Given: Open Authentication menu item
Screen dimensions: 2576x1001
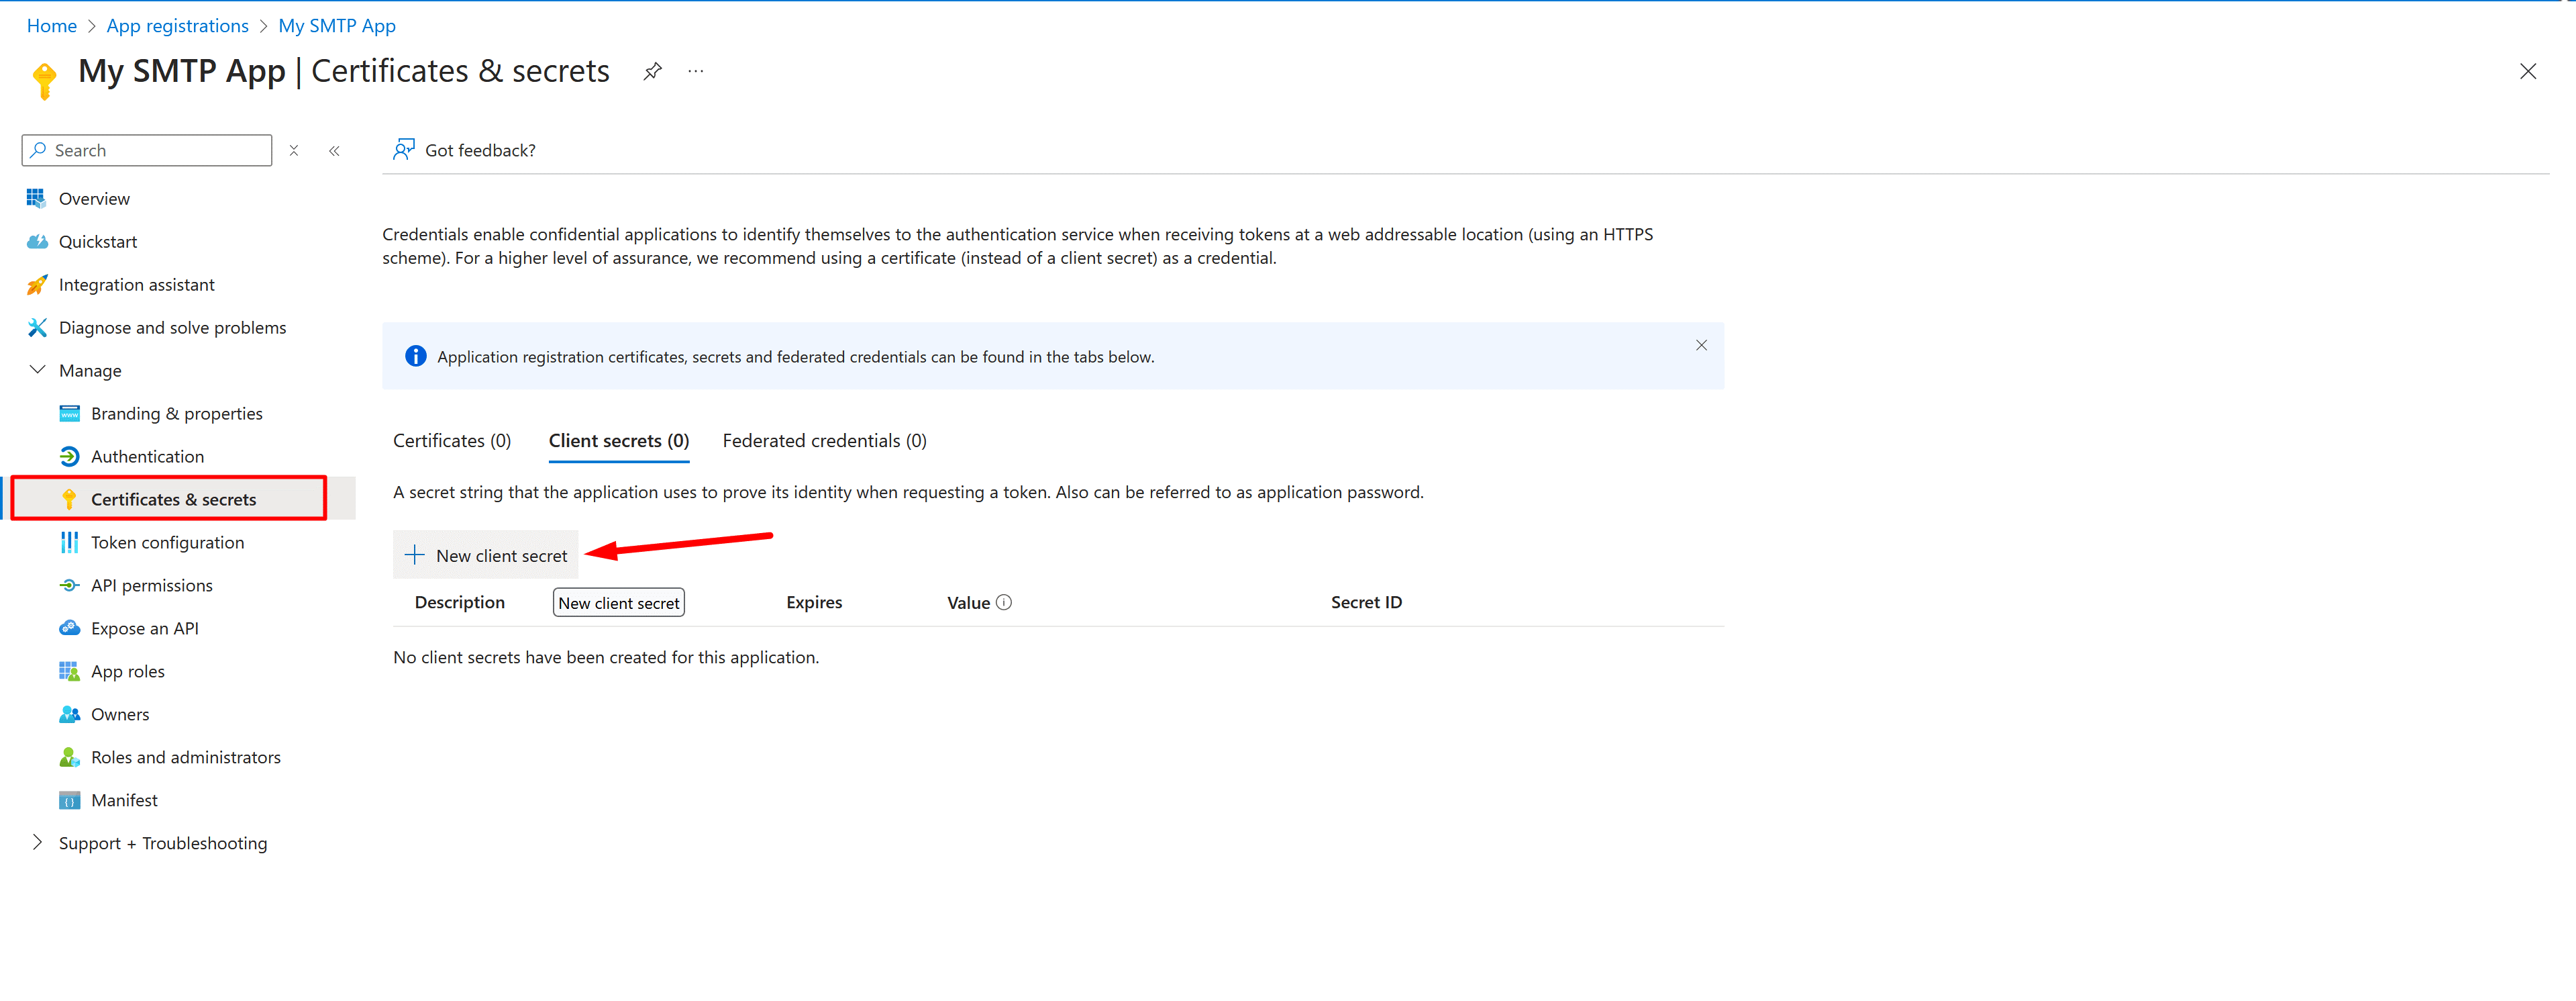Looking at the screenshot, I should click(148, 457).
